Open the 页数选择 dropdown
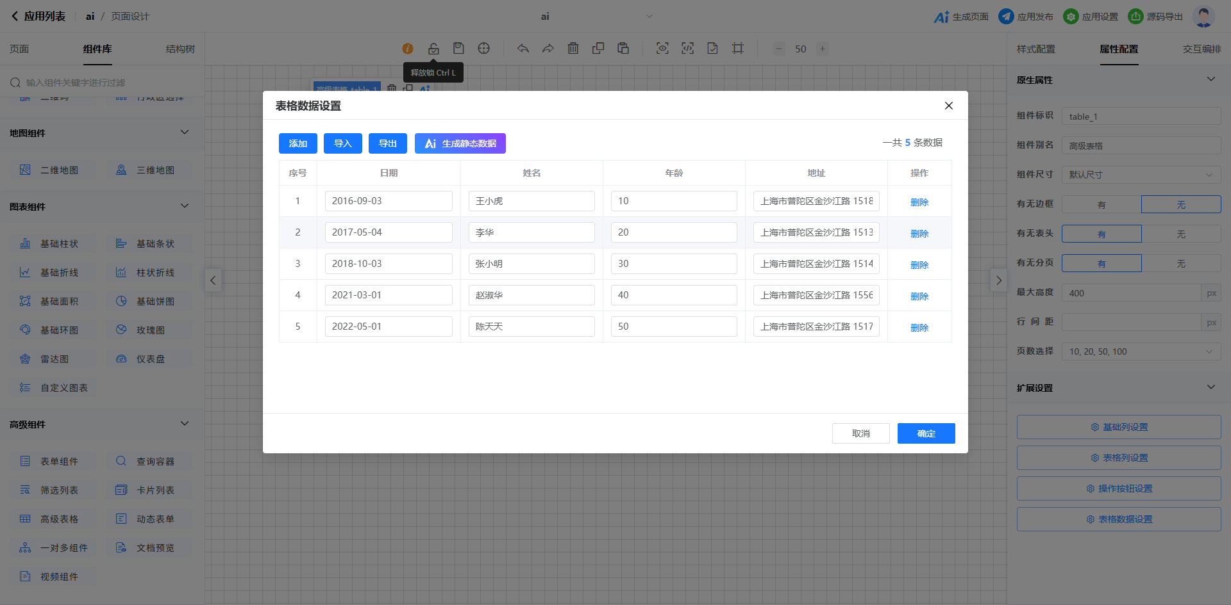The height and width of the screenshot is (605, 1231). point(1141,351)
